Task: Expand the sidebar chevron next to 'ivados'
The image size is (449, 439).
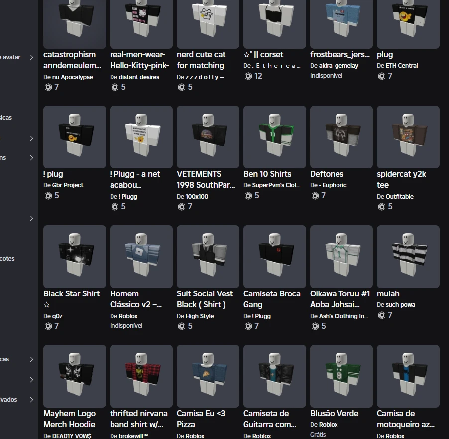Action: pos(31,400)
